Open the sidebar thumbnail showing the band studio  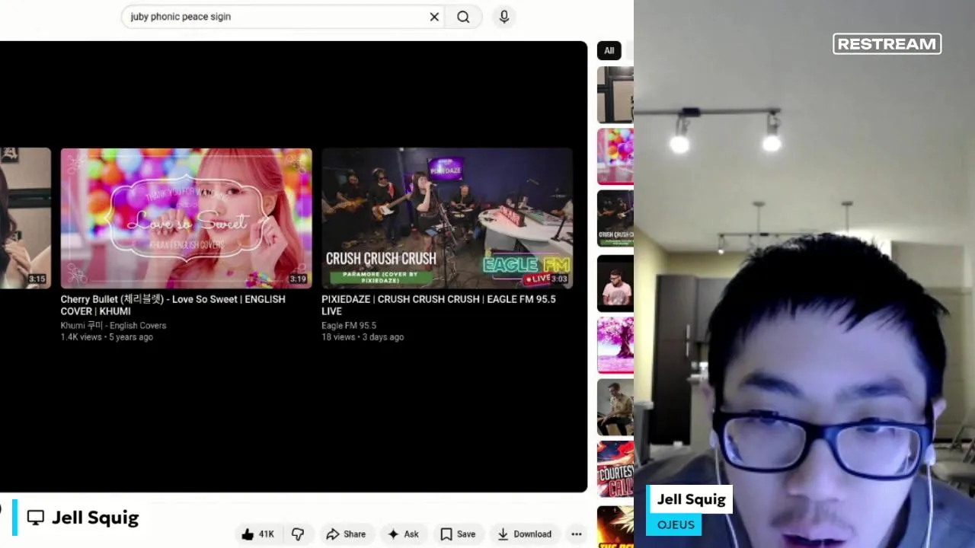click(x=615, y=219)
